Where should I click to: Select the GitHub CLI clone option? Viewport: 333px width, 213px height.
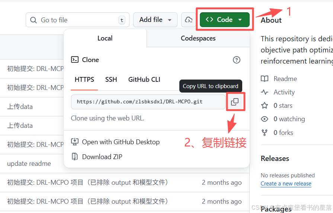pyautogui.click(x=144, y=80)
